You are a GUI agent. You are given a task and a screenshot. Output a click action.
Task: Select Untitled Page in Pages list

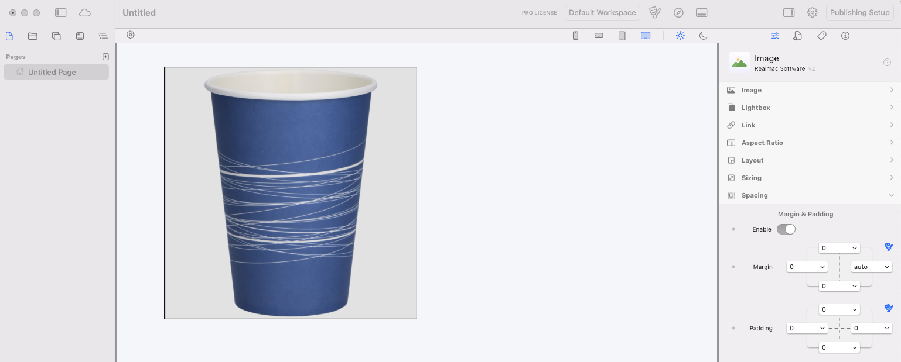[x=56, y=72]
